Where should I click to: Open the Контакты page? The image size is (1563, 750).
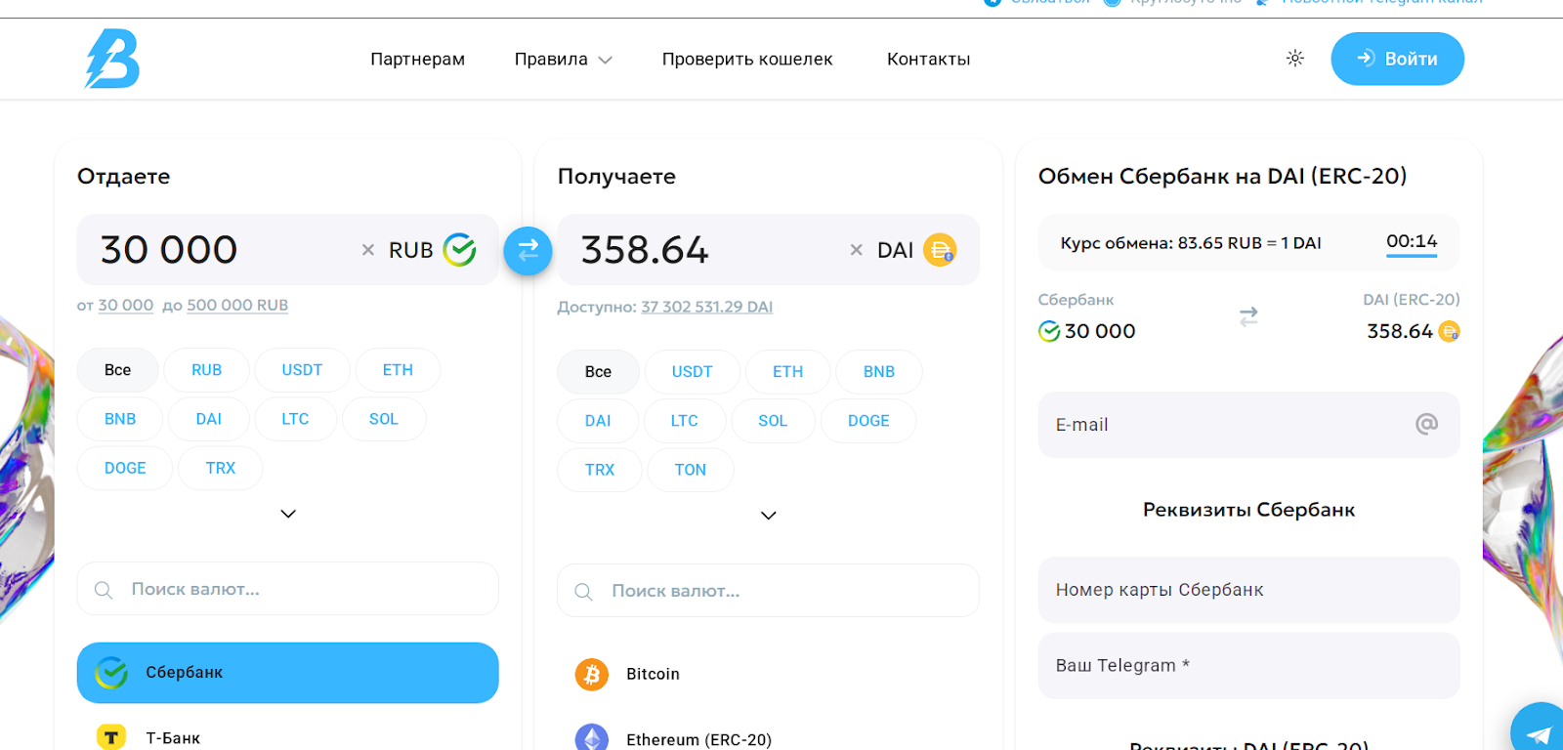(x=928, y=59)
